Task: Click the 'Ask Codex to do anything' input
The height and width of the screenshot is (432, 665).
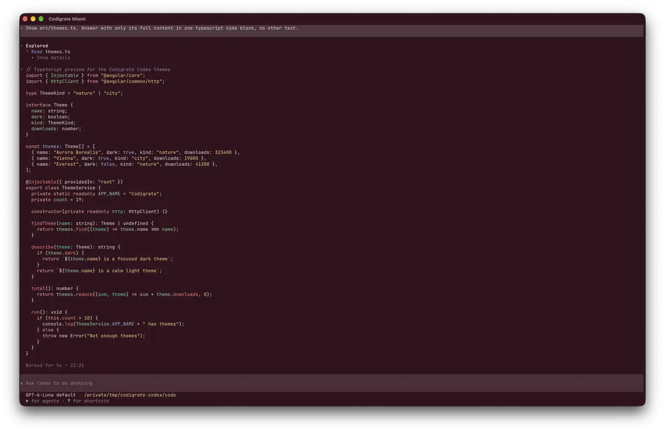Action: pyautogui.click(x=332, y=383)
